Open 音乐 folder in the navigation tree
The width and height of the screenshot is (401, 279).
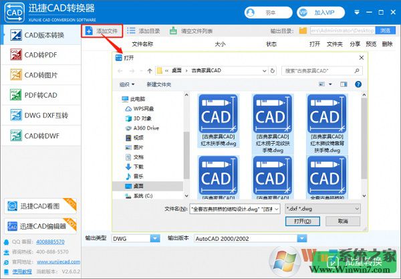click(135, 177)
